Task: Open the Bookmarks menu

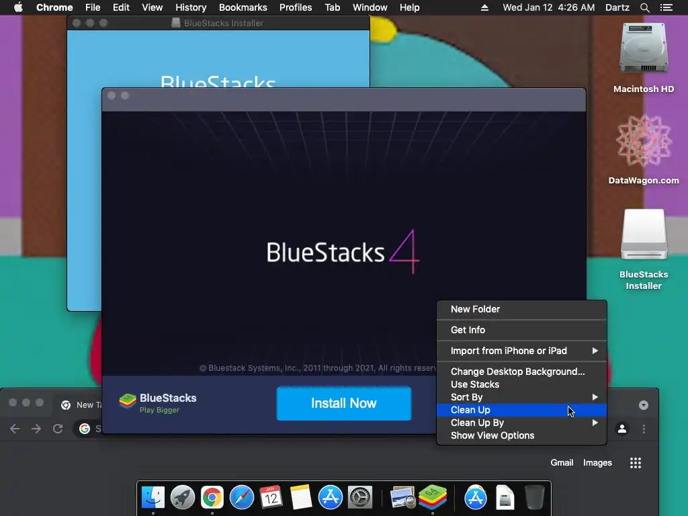Action: [243, 7]
